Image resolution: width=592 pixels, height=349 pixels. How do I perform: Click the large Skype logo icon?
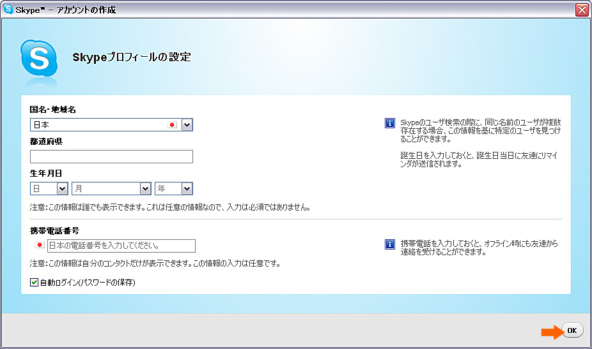pos(39,59)
